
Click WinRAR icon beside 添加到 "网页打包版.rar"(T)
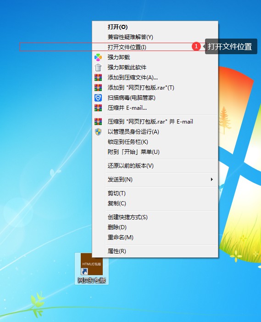pos(98,87)
